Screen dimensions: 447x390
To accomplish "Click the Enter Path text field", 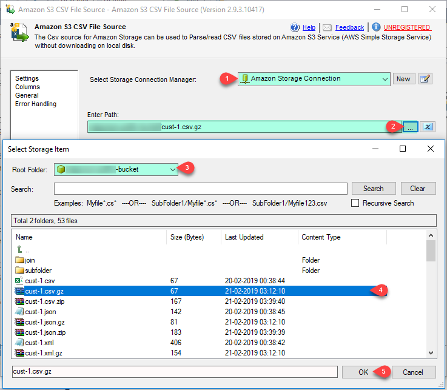I will pos(244,127).
